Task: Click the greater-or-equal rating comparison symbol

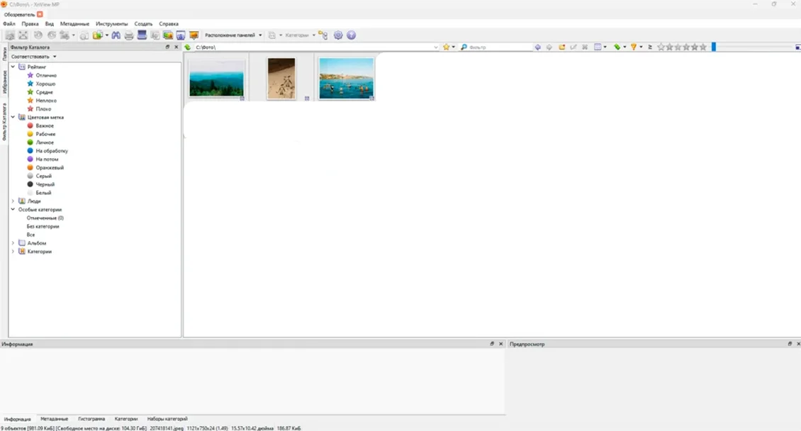Action: [650, 47]
